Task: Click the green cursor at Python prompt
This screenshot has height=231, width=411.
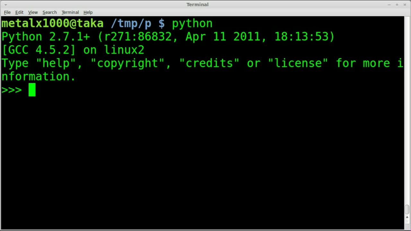Action: (32, 90)
